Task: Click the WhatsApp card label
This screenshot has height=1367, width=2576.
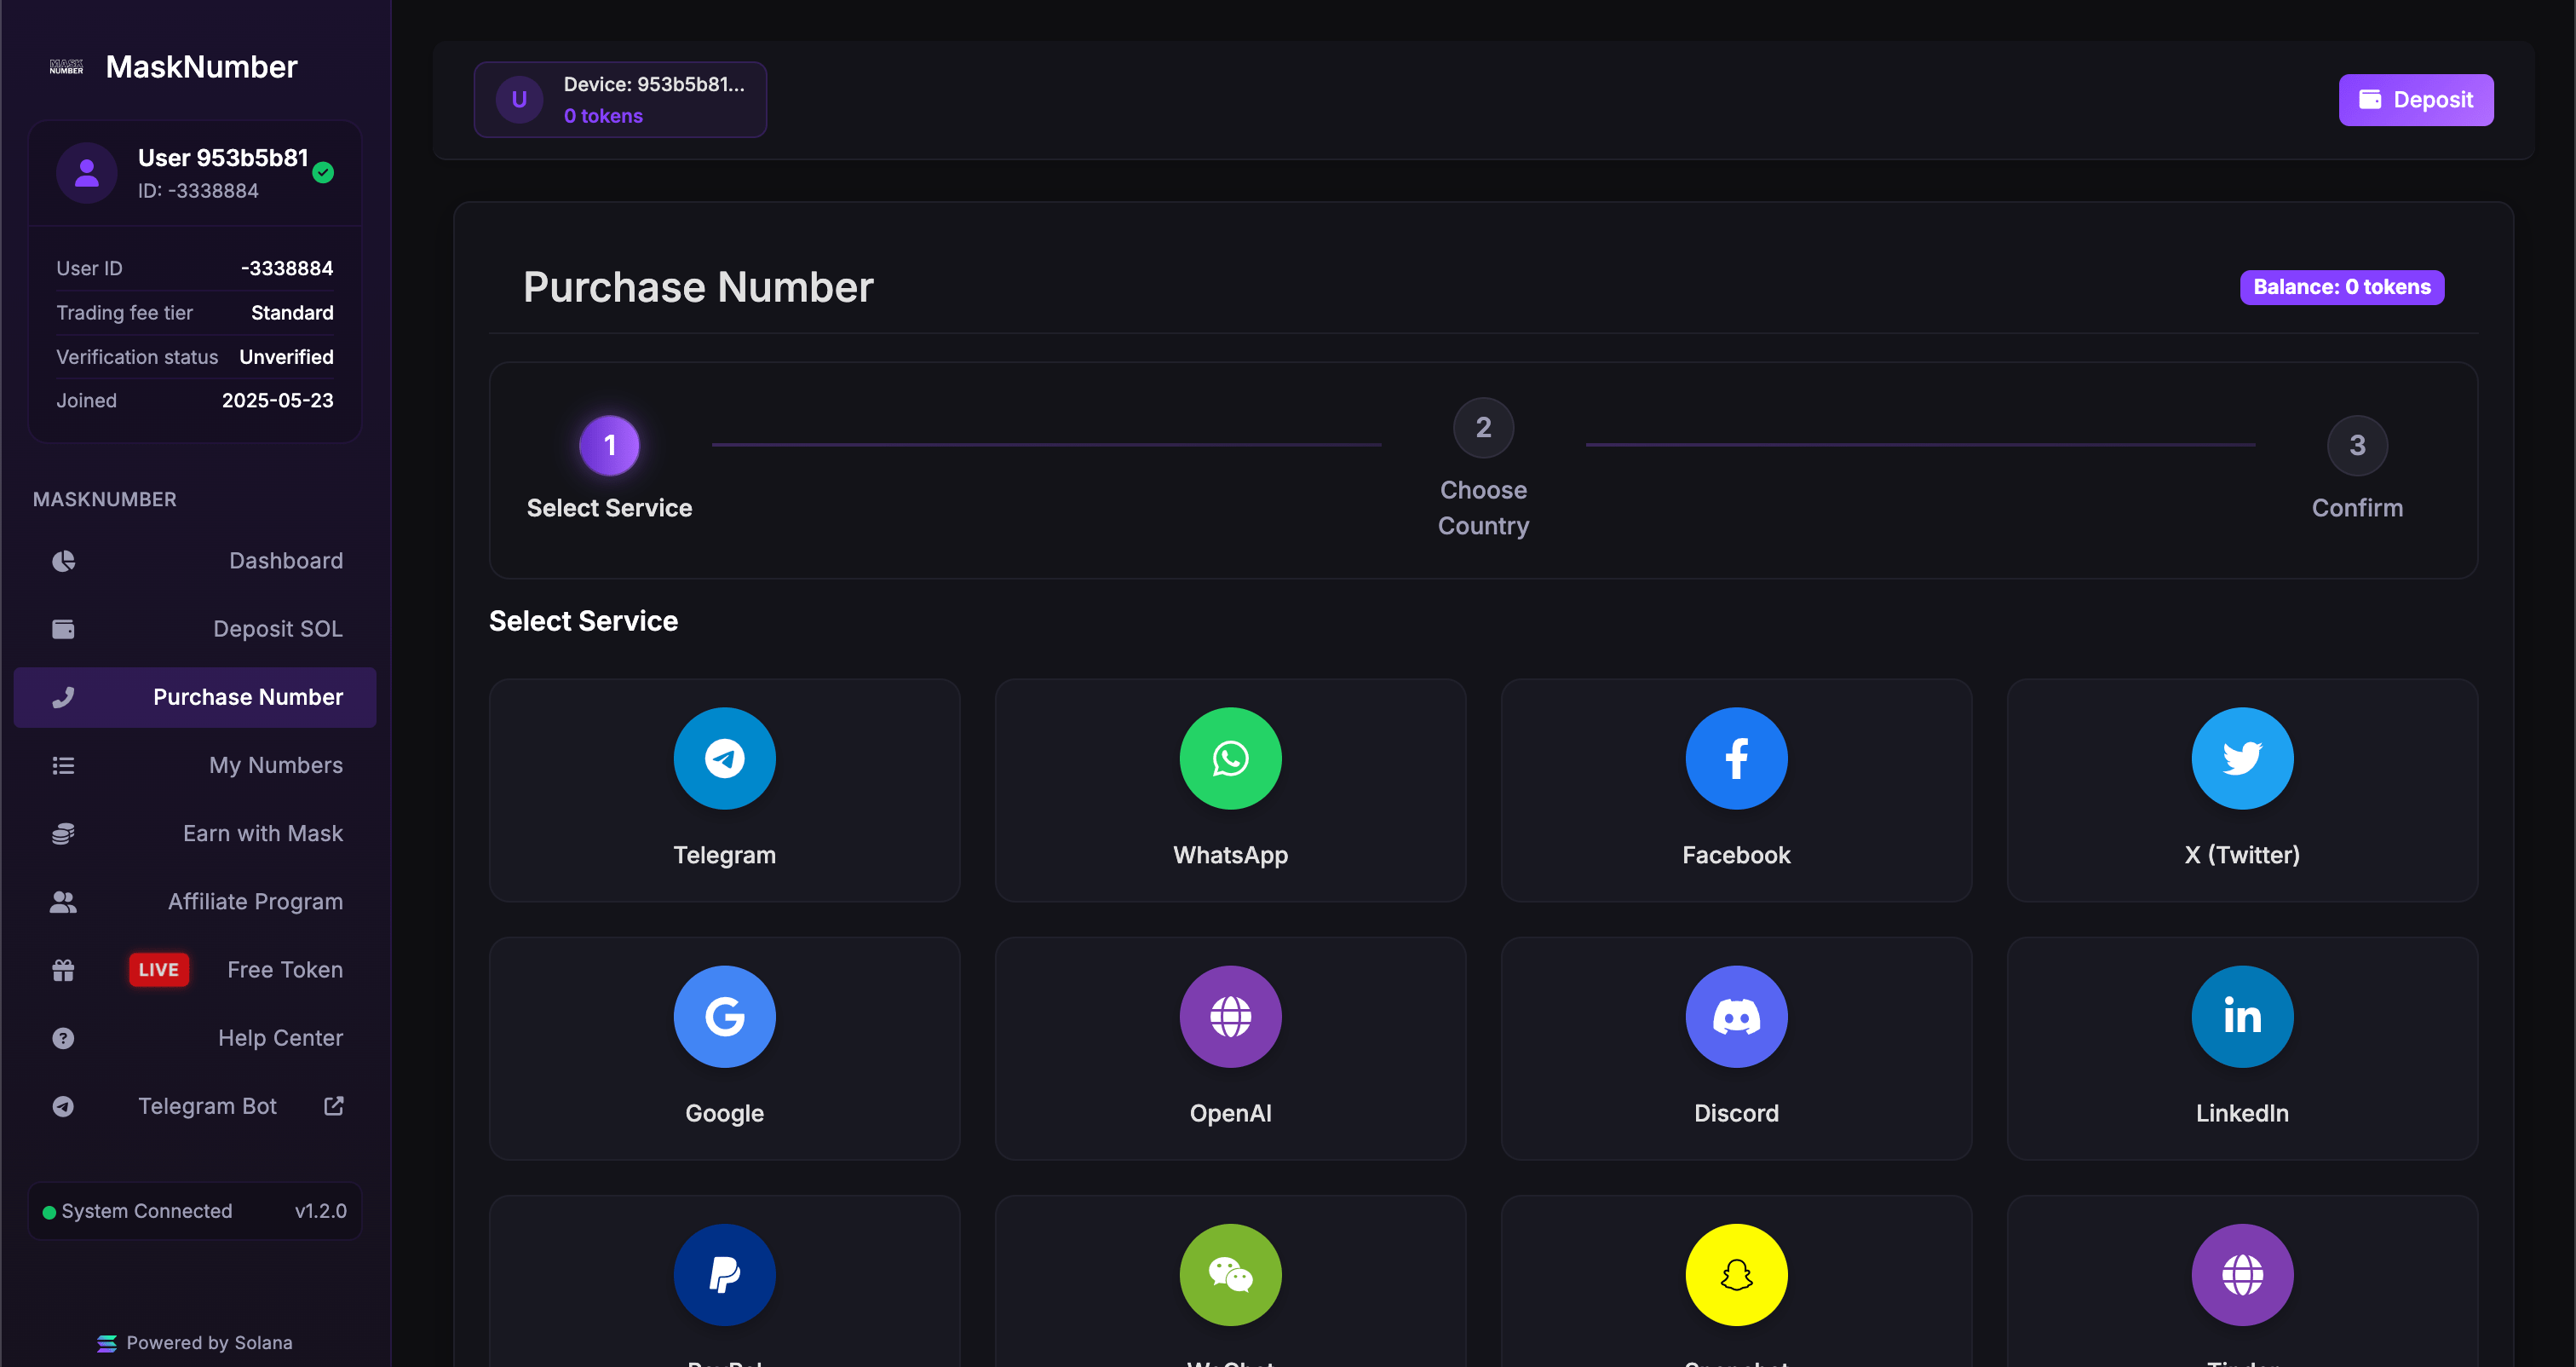Action: coord(1230,855)
